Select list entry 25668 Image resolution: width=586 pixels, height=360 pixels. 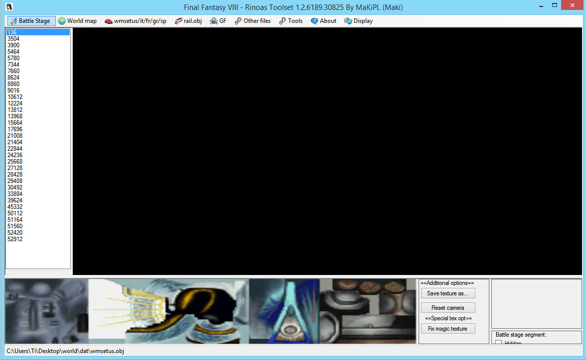(x=38, y=162)
